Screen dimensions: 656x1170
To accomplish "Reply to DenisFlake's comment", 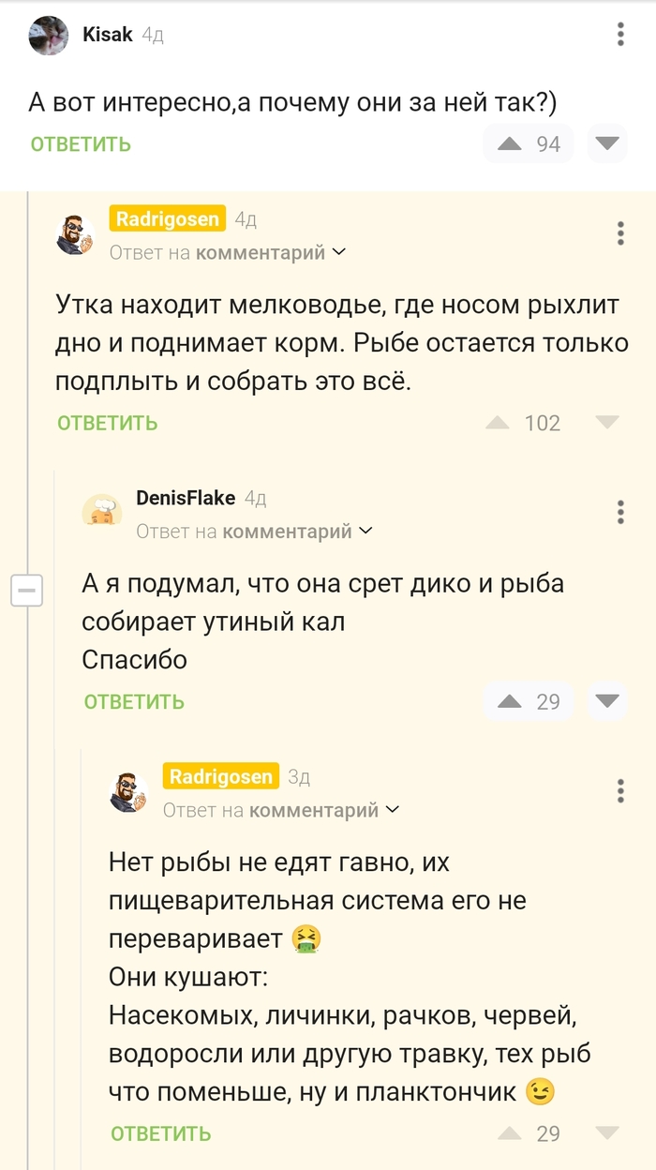I will (134, 702).
